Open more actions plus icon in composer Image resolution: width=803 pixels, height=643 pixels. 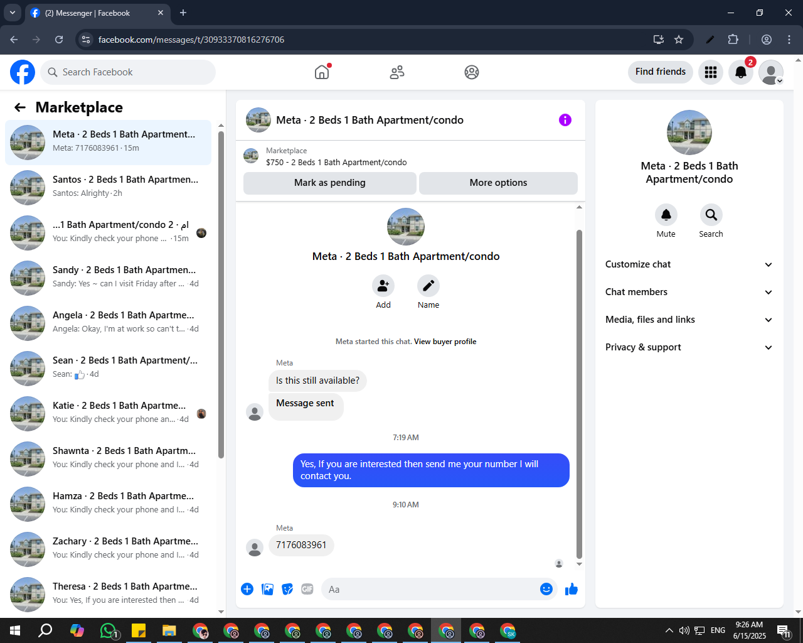tap(247, 589)
